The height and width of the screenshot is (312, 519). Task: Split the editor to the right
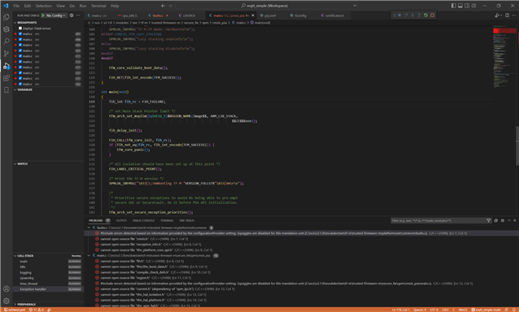pyautogui.click(x=507, y=15)
